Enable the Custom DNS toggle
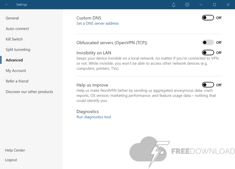This screenshot has width=235, height=169. coord(208,18)
